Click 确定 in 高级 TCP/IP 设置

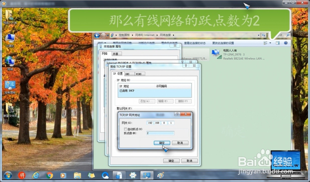[x=171, y=161]
